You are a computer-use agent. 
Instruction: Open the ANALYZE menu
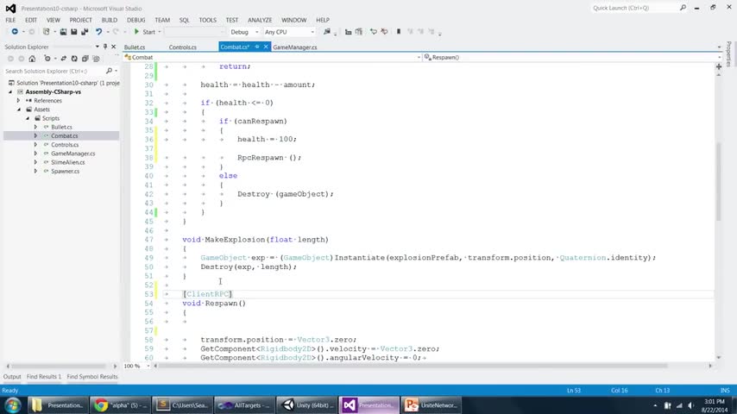[260, 20]
